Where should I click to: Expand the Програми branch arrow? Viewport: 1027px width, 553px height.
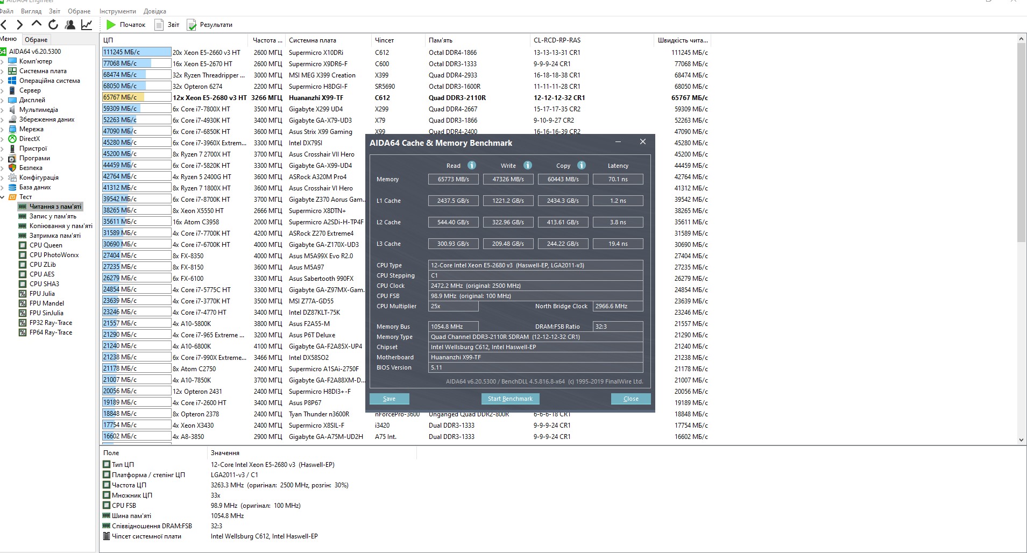(3, 158)
